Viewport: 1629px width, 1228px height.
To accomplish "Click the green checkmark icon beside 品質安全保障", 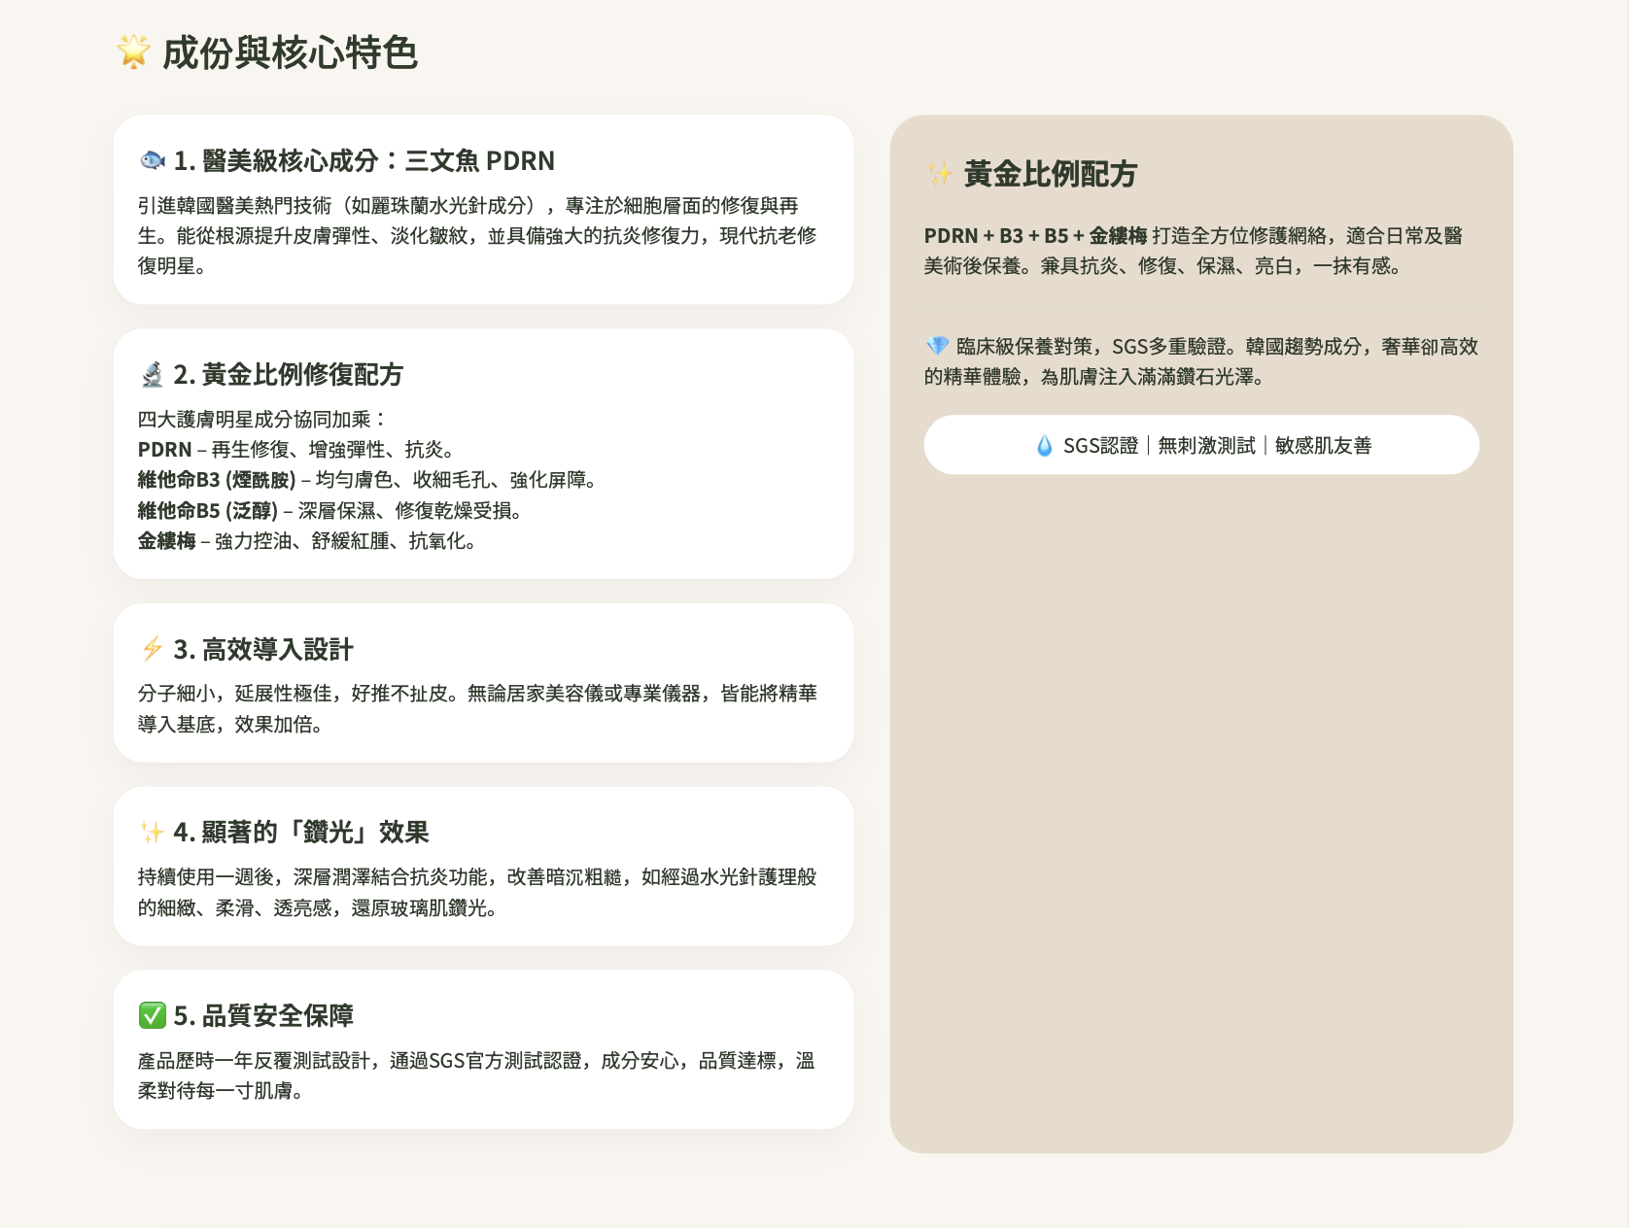I will click(153, 1016).
